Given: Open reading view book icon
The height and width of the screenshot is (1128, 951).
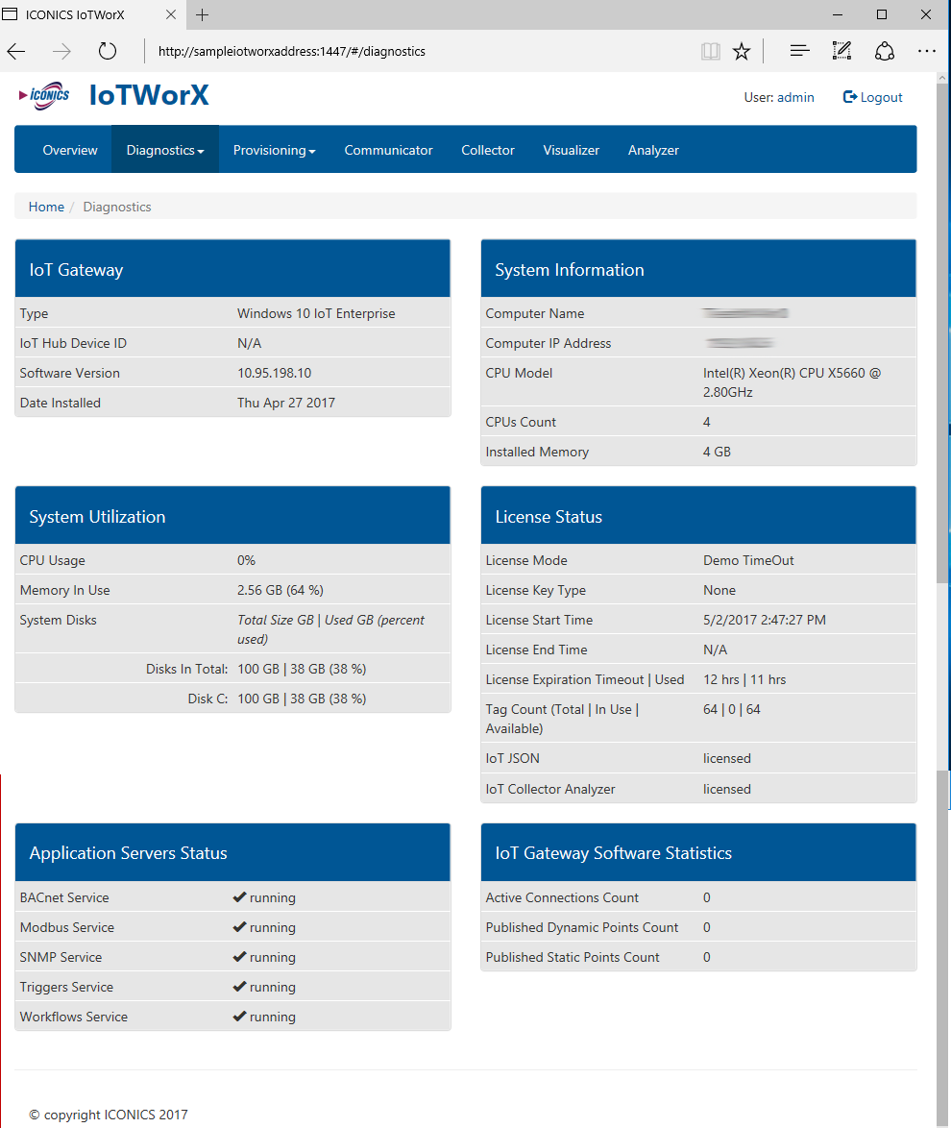Looking at the screenshot, I should coord(711,52).
